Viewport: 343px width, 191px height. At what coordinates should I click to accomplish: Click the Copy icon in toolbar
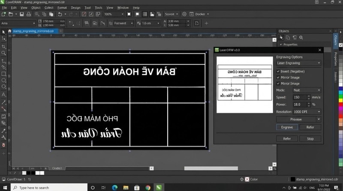[44, 14]
